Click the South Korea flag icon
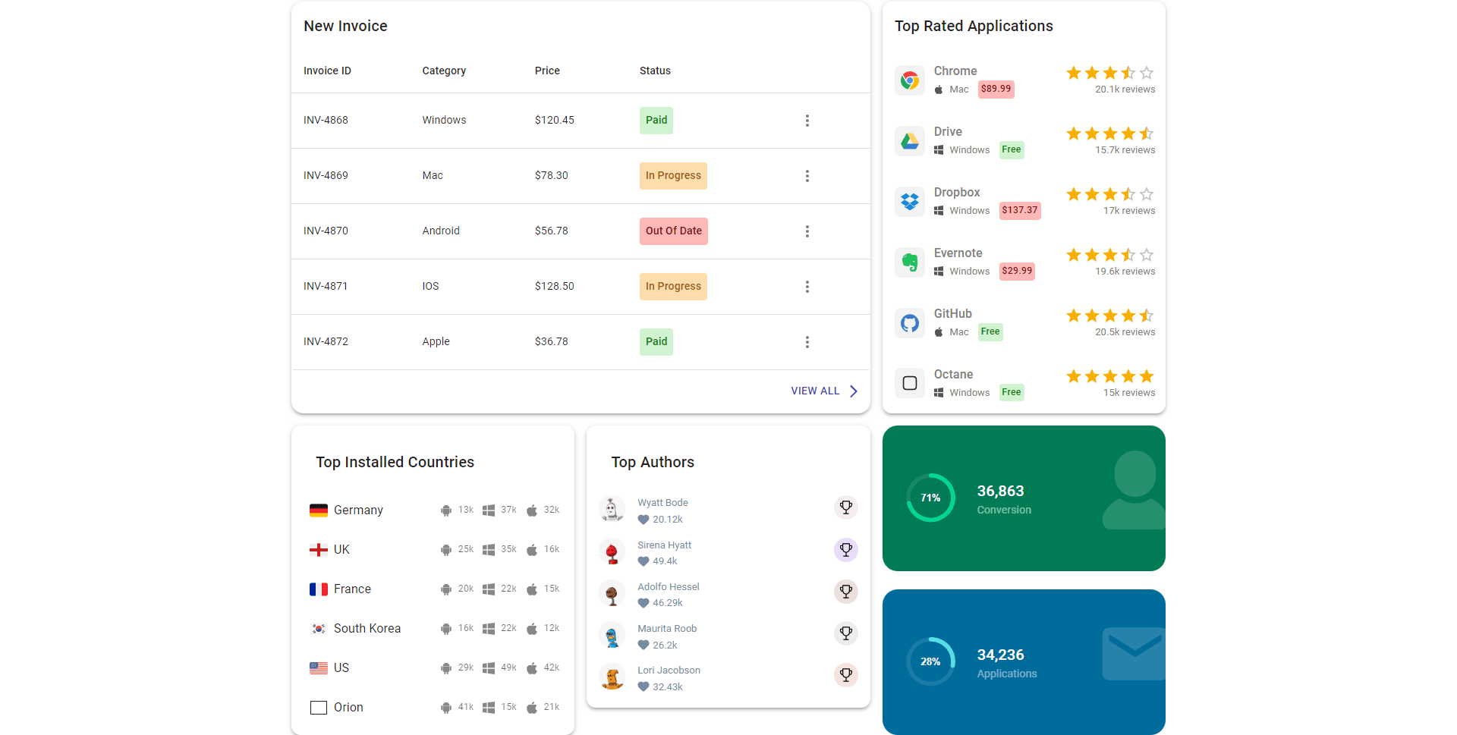 [319, 629]
